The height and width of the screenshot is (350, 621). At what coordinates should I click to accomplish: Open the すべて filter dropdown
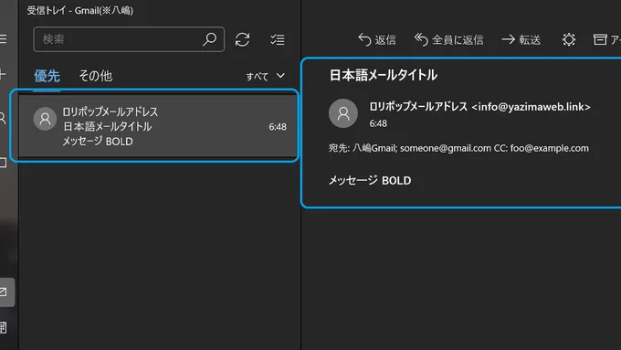pyautogui.click(x=265, y=76)
